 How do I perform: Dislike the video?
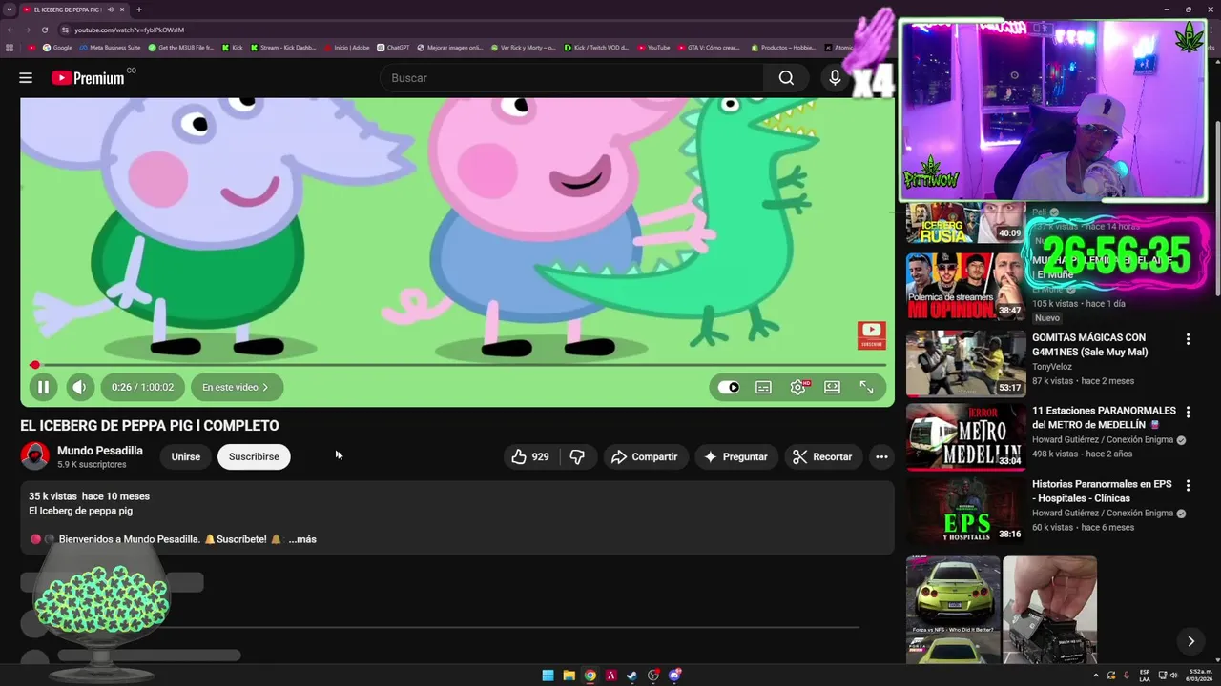[577, 456]
